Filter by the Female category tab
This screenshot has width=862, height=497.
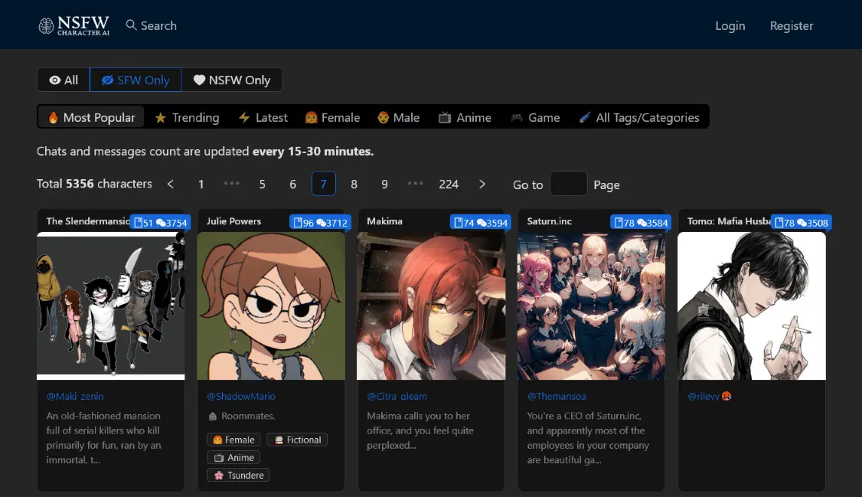(332, 118)
